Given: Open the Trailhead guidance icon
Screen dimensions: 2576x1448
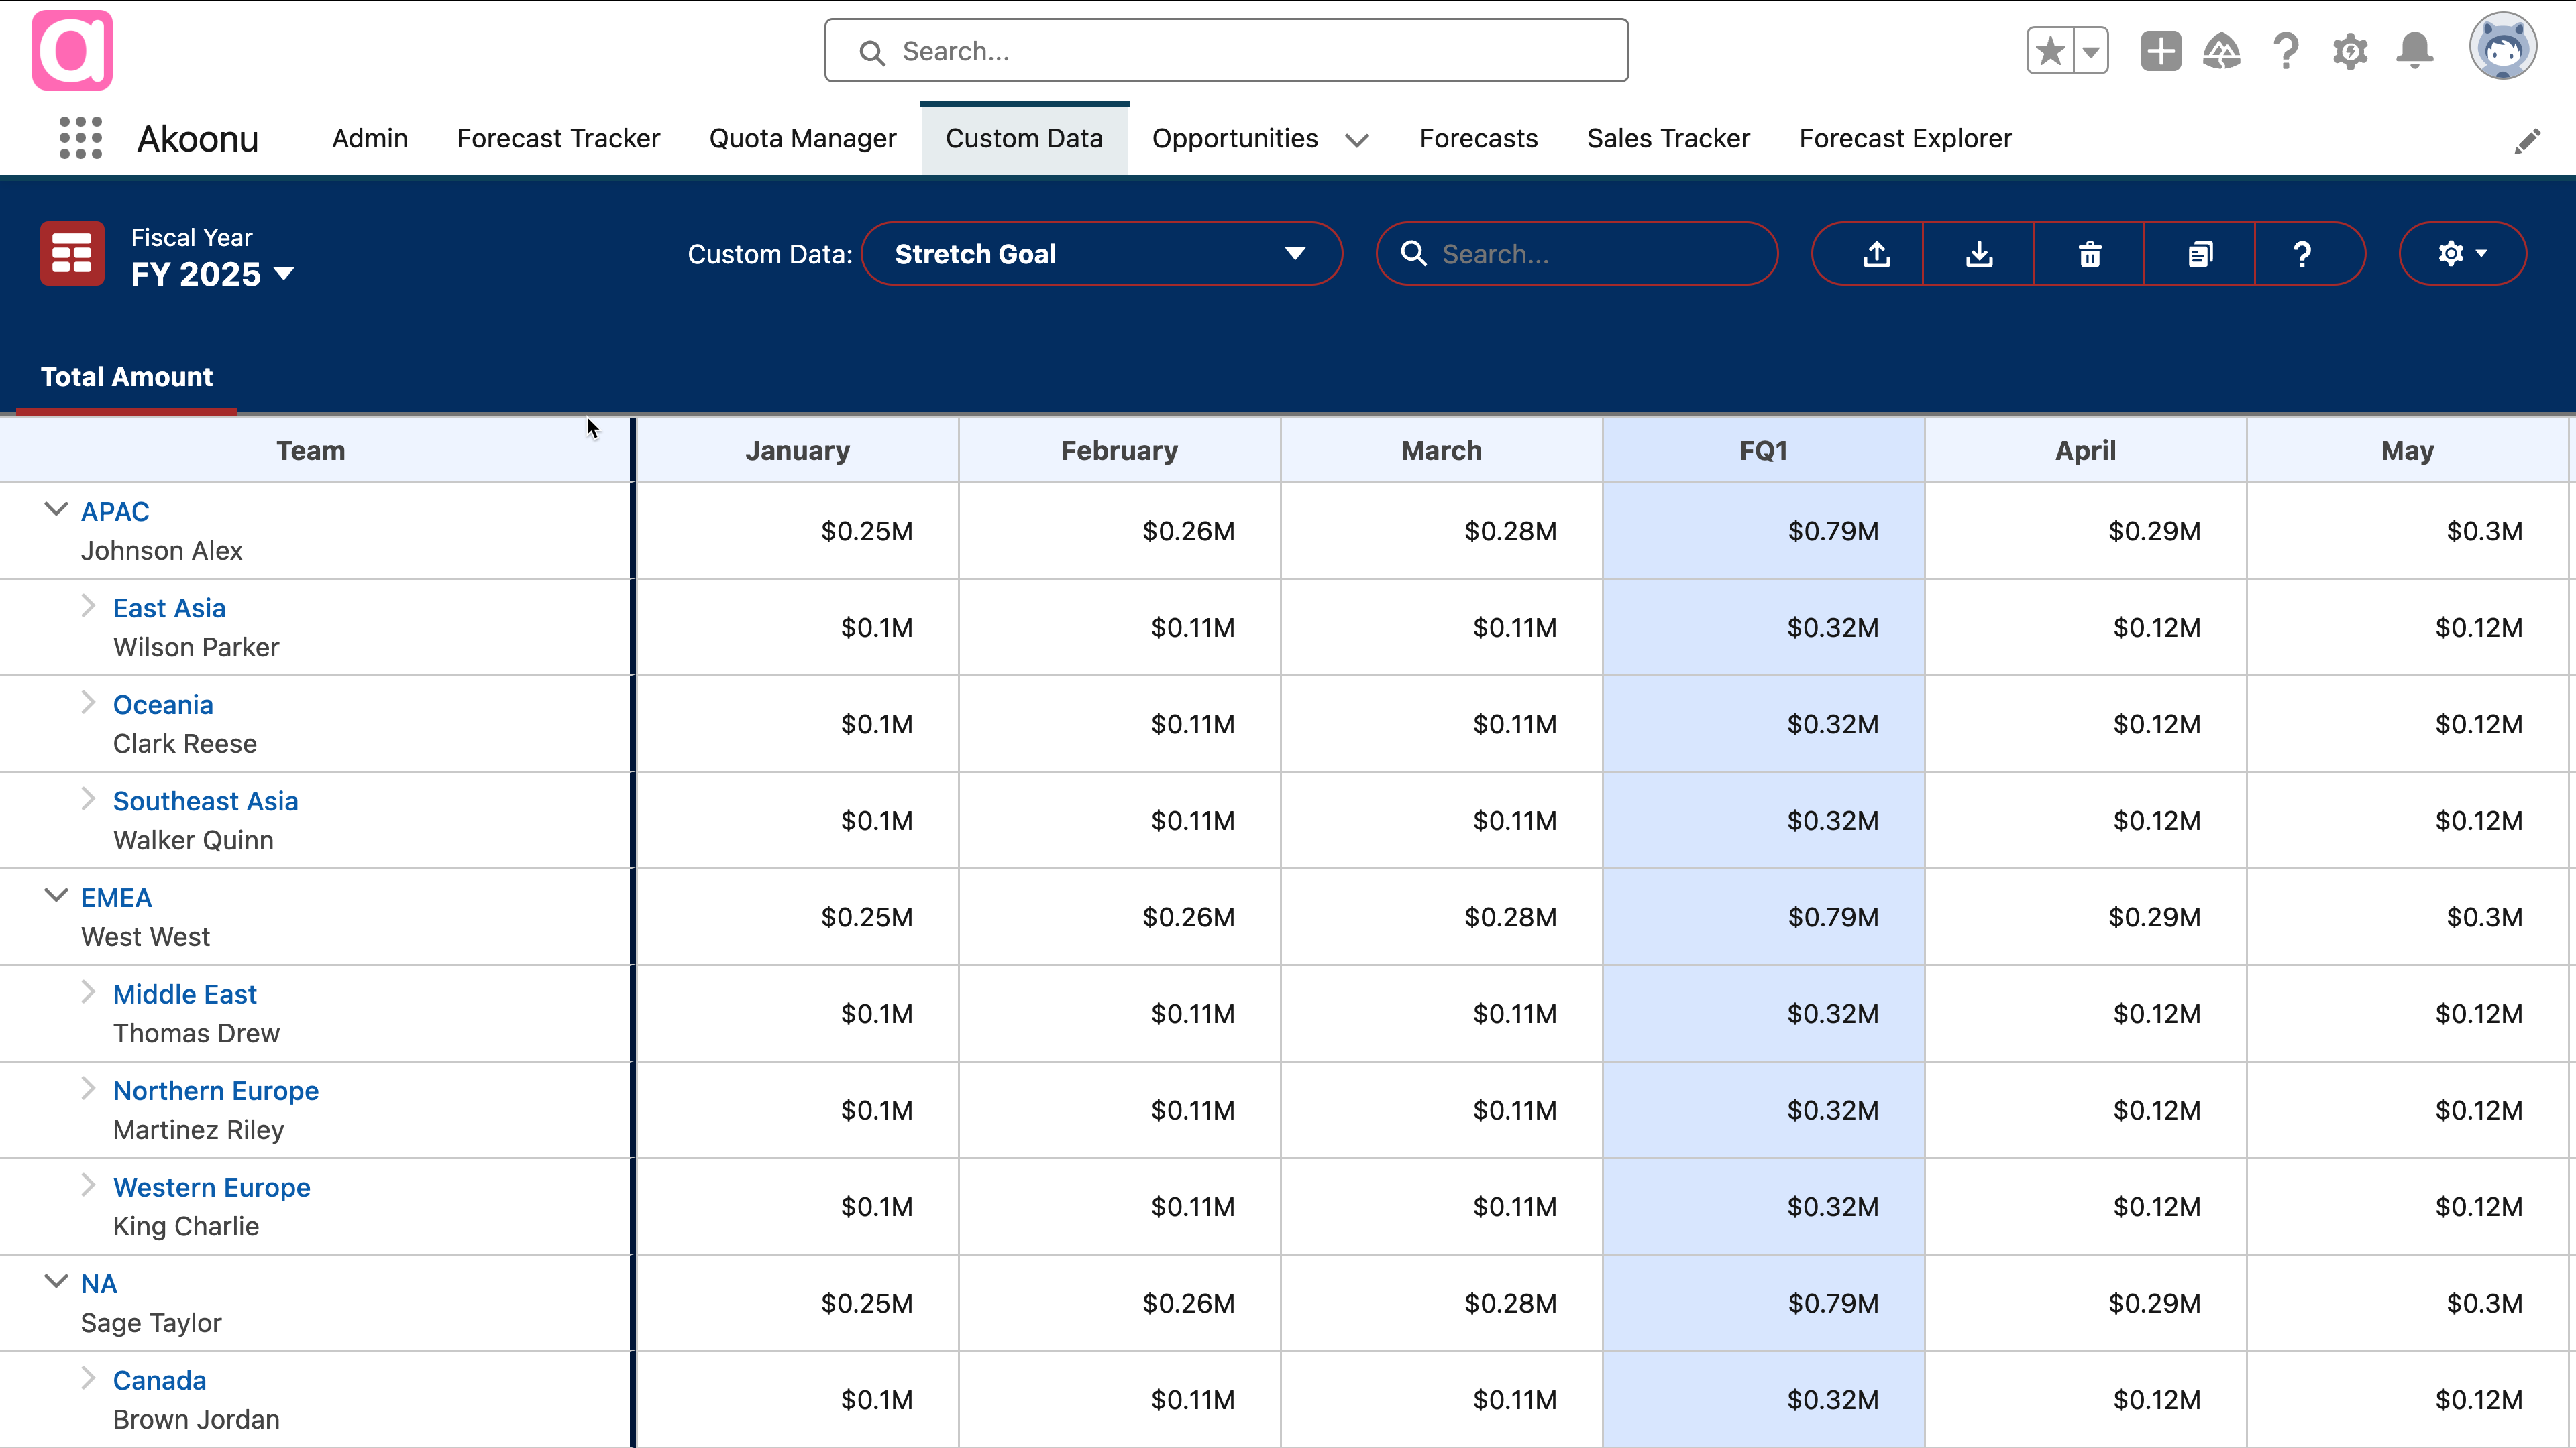Looking at the screenshot, I should pyautogui.click(x=2222, y=51).
